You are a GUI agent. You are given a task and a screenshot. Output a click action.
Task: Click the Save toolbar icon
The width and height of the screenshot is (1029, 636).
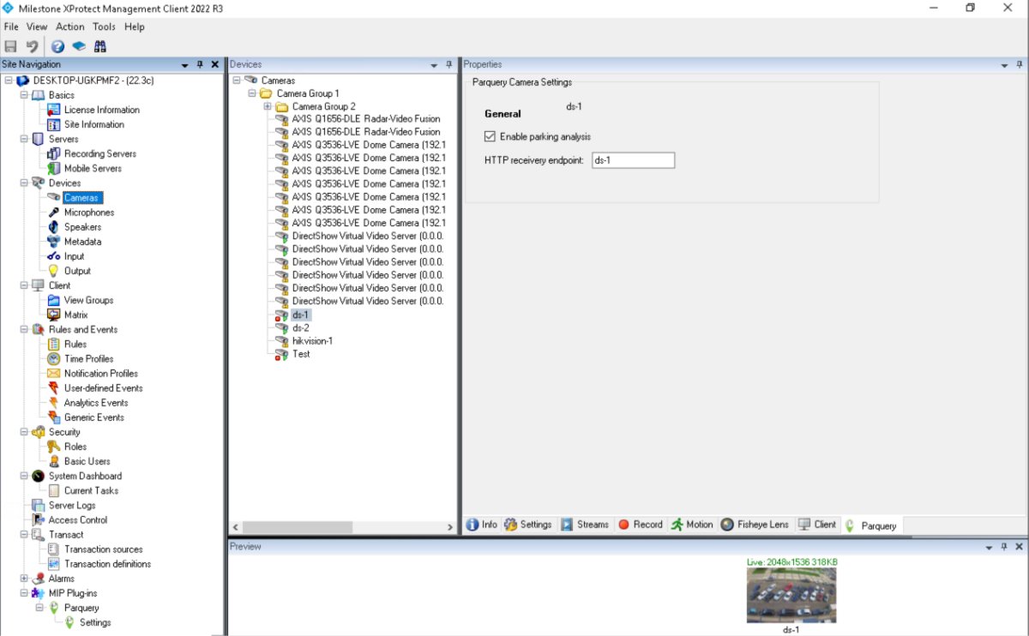[11, 46]
